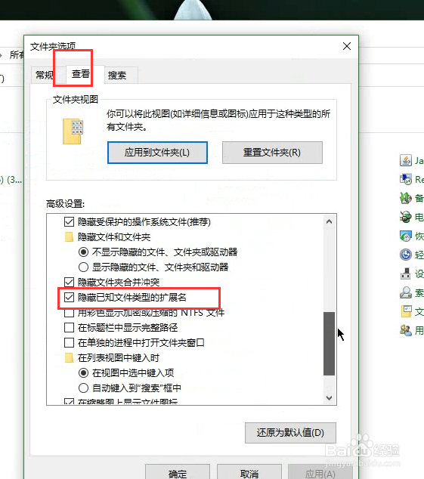Select 在视图中选中键入项 radio button
Viewport: 424px width, 479px height.
click(x=83, y=372)
